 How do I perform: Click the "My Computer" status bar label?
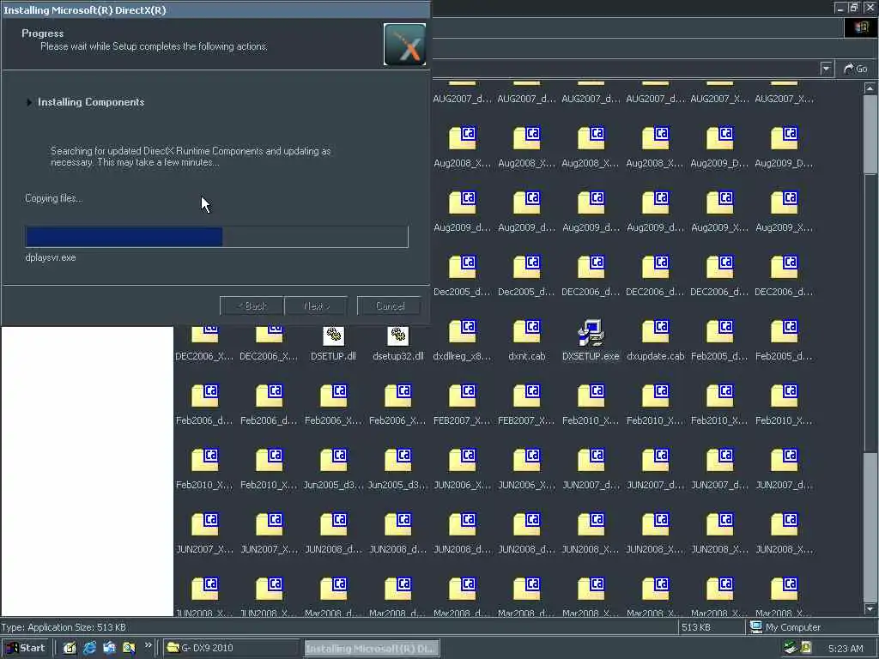[x=792, y=627]
